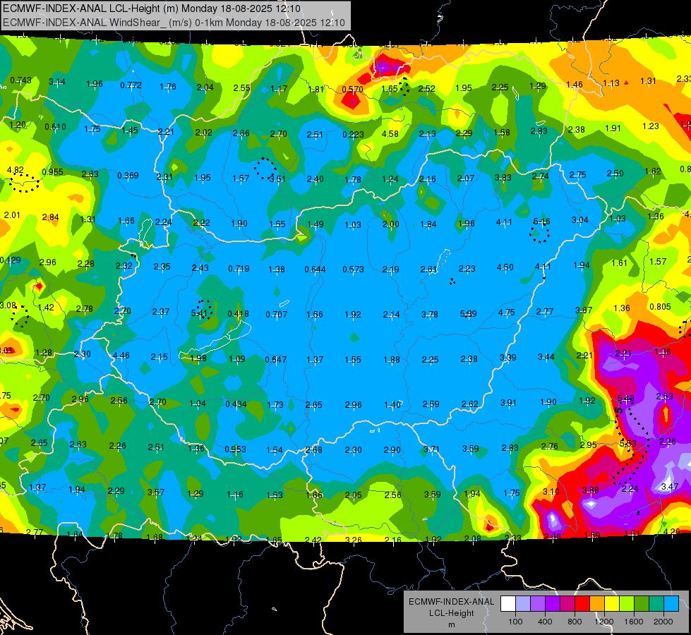This screenshot has width=691, height=635.
Task: Select the white swatch in the legend
Action: point(507,603)
